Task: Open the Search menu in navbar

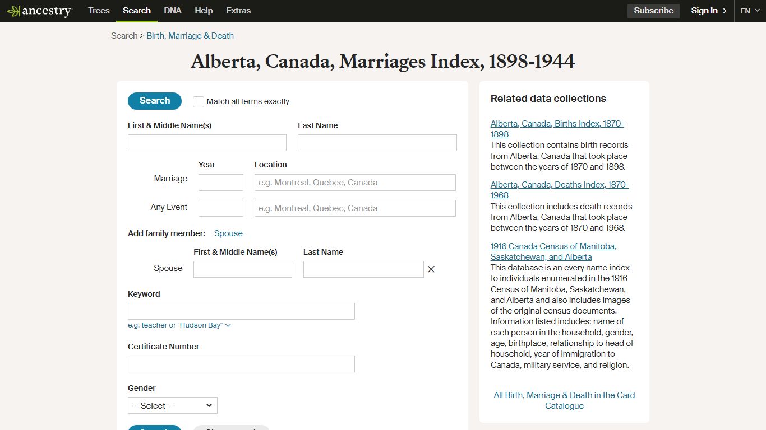Action: click(x=137, y=11)
